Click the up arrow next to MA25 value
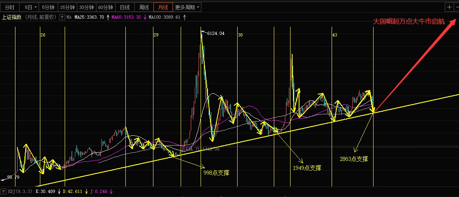Viewport: 459px width, 197px height. tap(108, 17)
